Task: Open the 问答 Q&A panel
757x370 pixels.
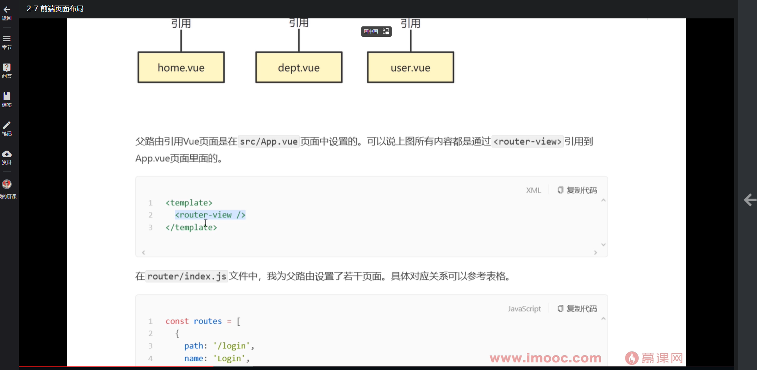Action: [x=7, y=70]
